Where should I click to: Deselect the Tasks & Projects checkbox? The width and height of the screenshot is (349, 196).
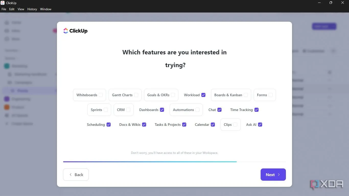pyautogui.click(x=184, y=125)
